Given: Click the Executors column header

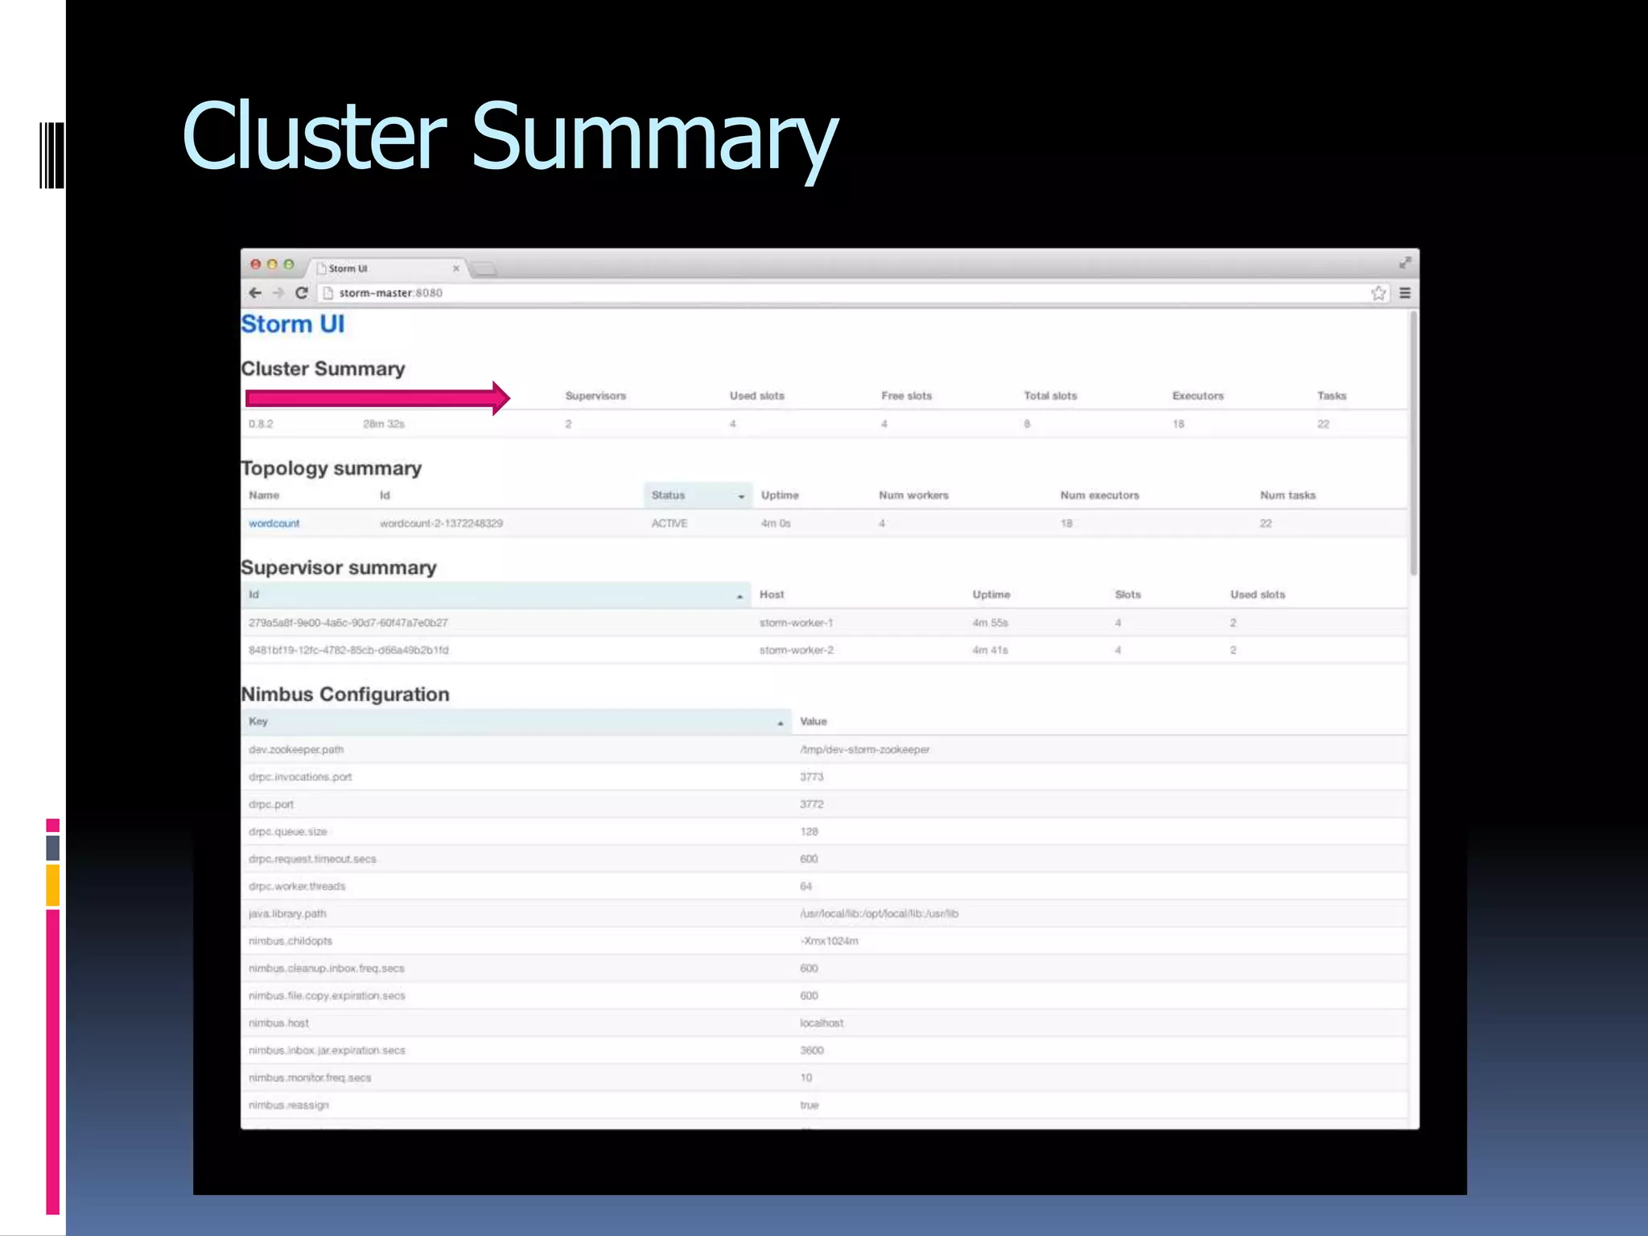Looking at the screenshot, I should click(1197, 396).
